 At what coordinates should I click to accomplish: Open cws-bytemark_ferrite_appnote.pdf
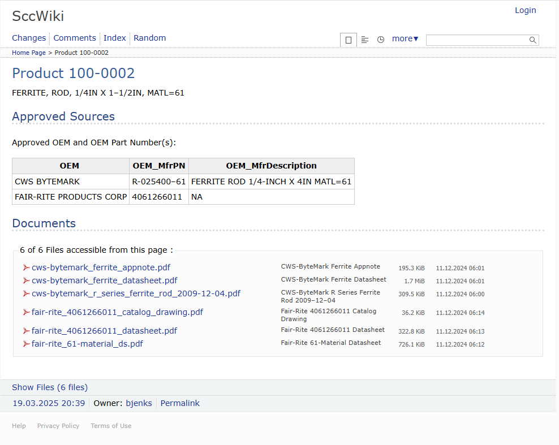click(101, 267)
